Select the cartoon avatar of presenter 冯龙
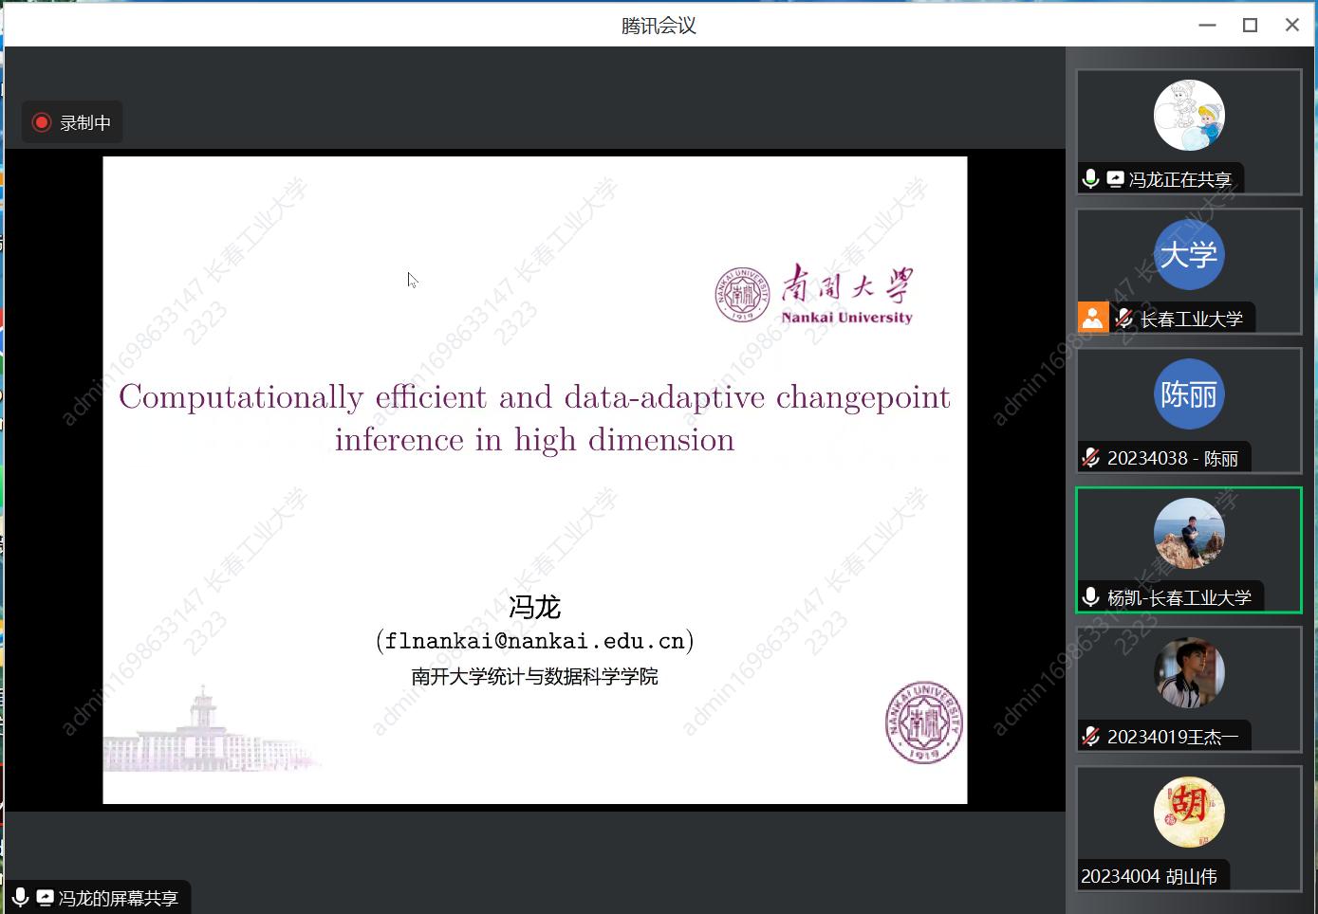Screen dimensions: 1318x914 [1189, 116]
